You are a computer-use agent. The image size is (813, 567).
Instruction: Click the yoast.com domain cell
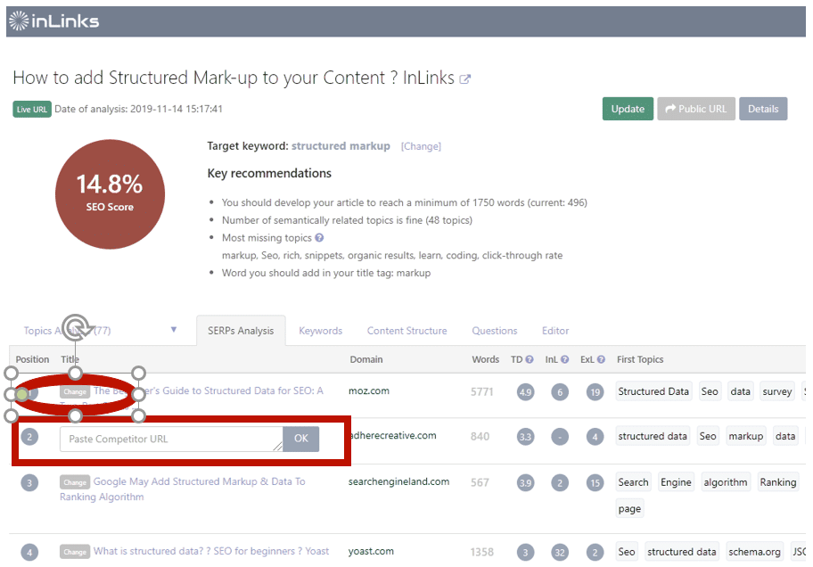coord(371,551)
